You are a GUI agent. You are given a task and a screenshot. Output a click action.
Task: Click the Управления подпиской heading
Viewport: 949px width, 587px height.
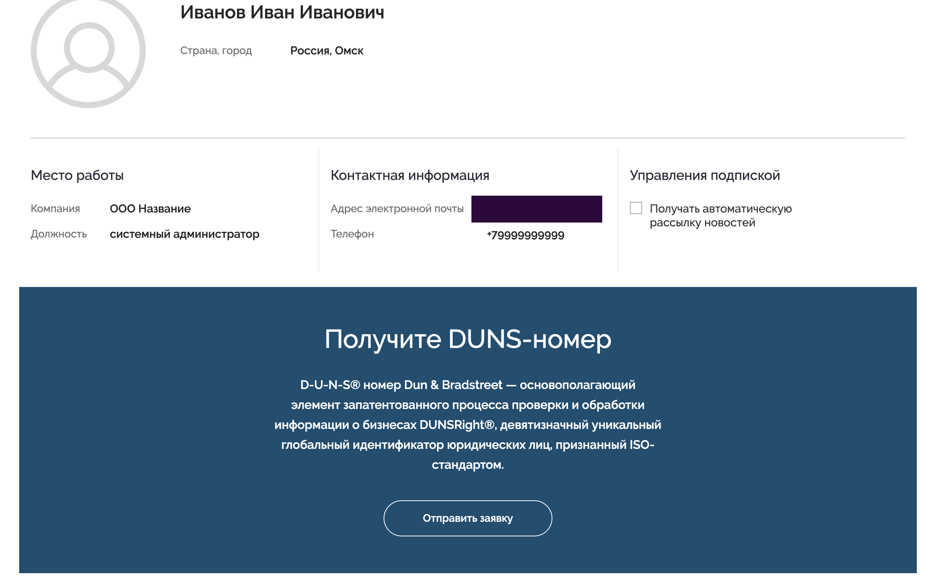coord(705,175)
